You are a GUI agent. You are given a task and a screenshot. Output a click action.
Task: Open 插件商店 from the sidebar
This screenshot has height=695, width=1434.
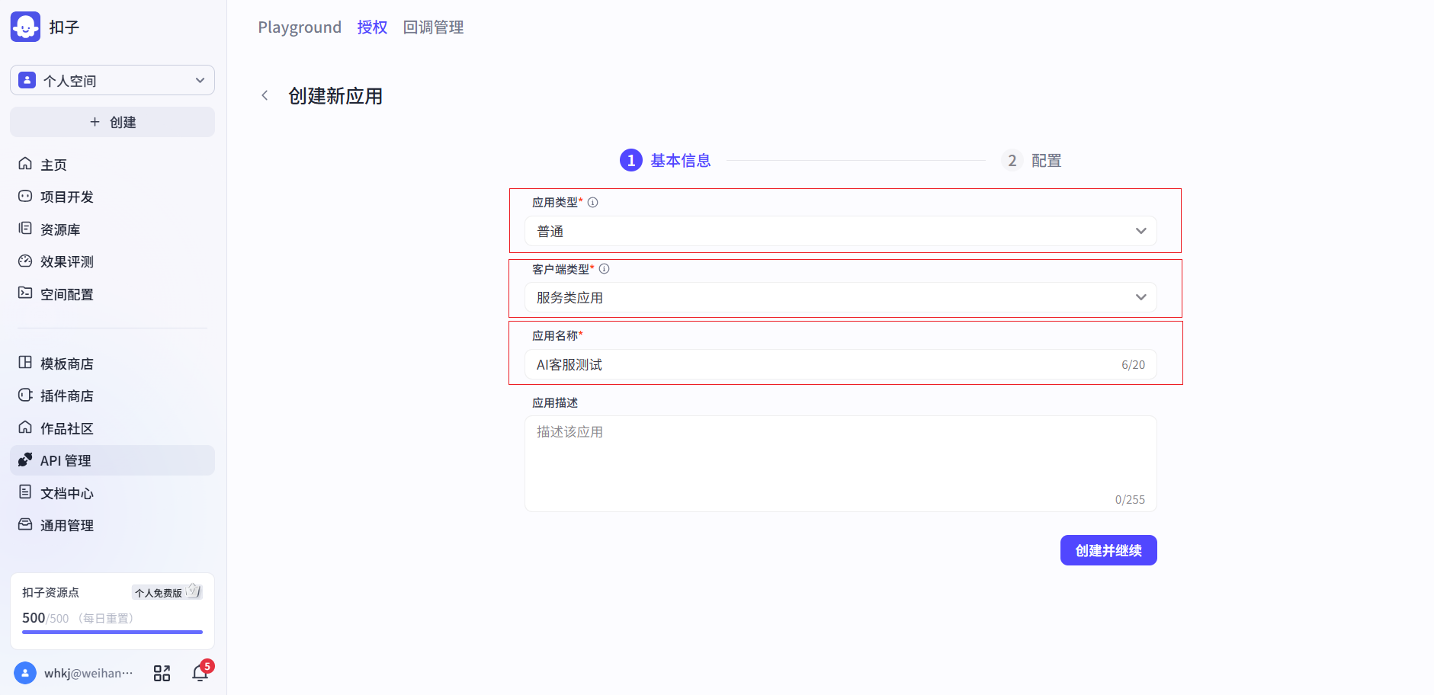coord(66,396)
